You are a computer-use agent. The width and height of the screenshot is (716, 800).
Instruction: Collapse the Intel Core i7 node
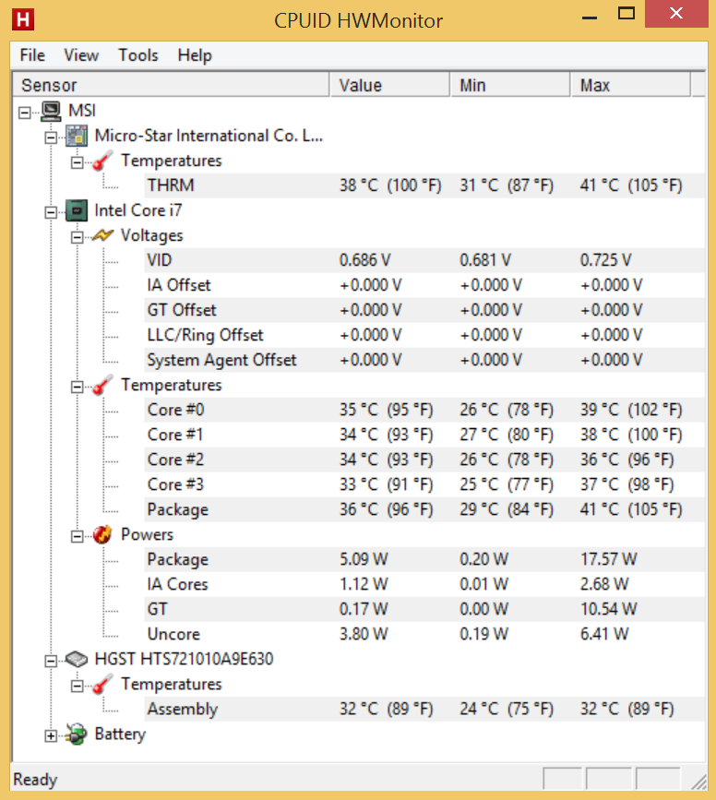(x=51, y=212)
